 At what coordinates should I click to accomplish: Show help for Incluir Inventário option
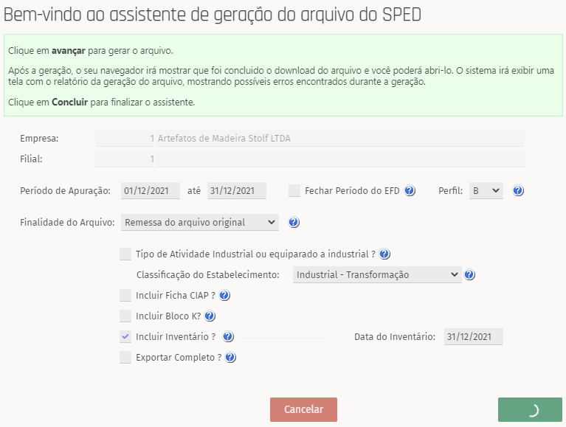tap(228, 337)
